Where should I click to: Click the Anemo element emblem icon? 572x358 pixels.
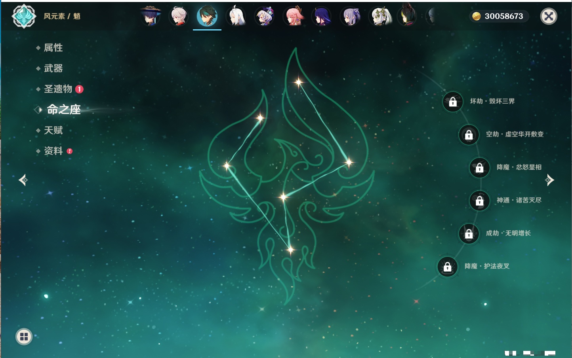(24, 16)
